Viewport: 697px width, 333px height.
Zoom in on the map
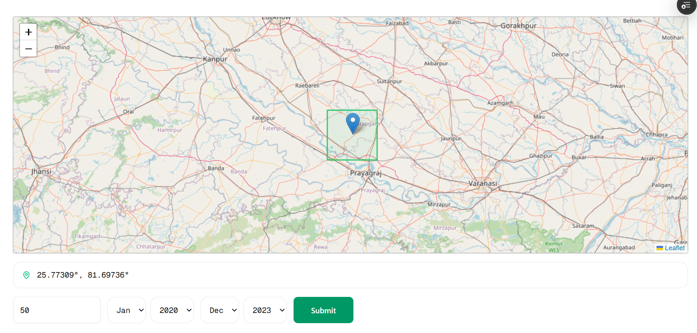28,32
